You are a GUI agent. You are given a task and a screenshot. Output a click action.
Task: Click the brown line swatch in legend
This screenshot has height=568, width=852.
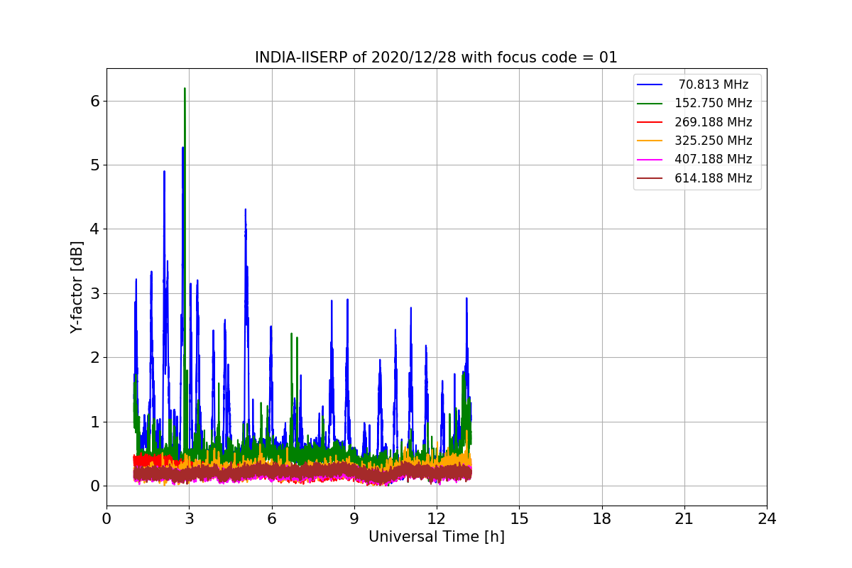pyautogui.click(x=650, y=178)
